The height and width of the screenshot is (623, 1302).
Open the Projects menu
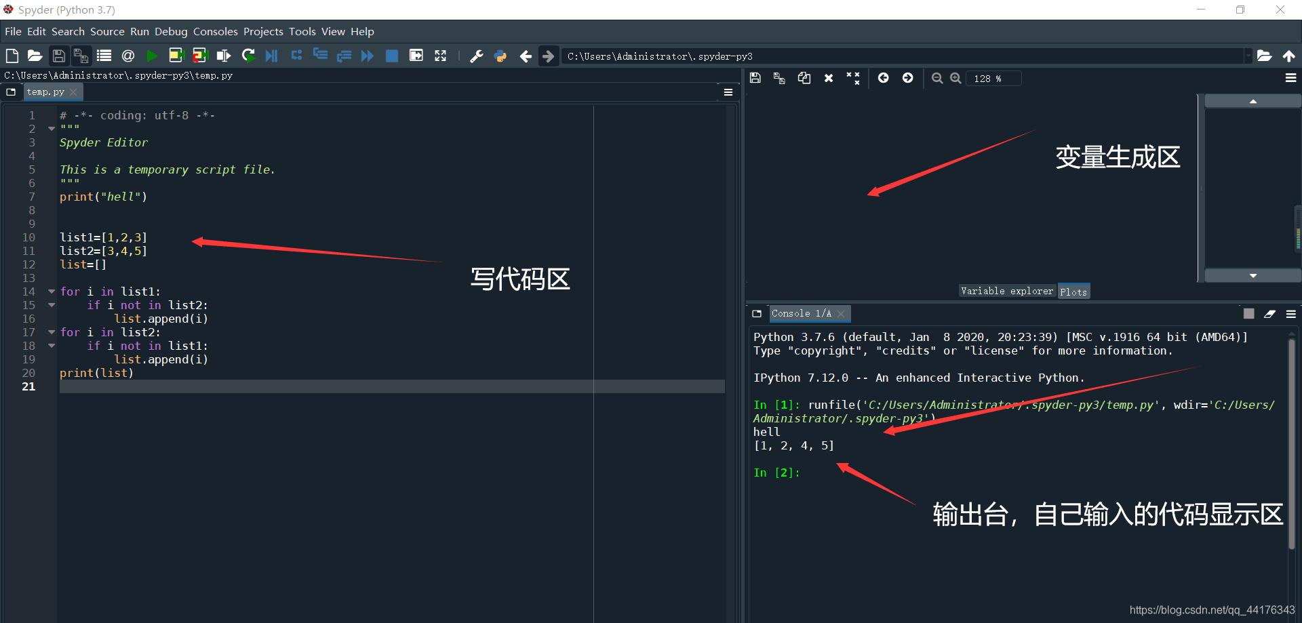pyautogui.click(x=263, y=31)
